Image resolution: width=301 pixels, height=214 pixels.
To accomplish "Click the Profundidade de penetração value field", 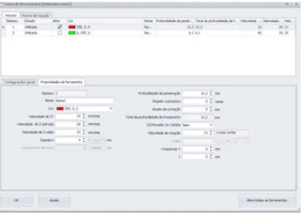I will (x=196, y=93).
